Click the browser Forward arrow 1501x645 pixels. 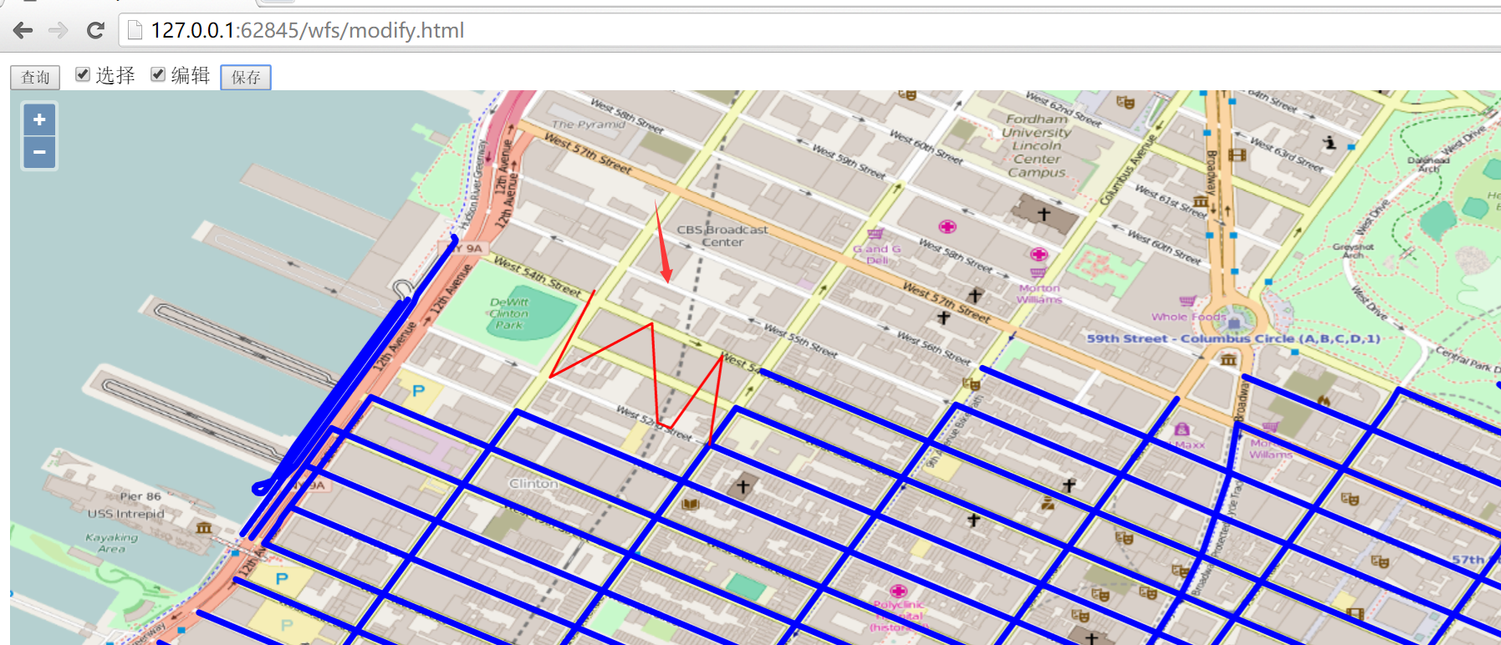[59, 30]
